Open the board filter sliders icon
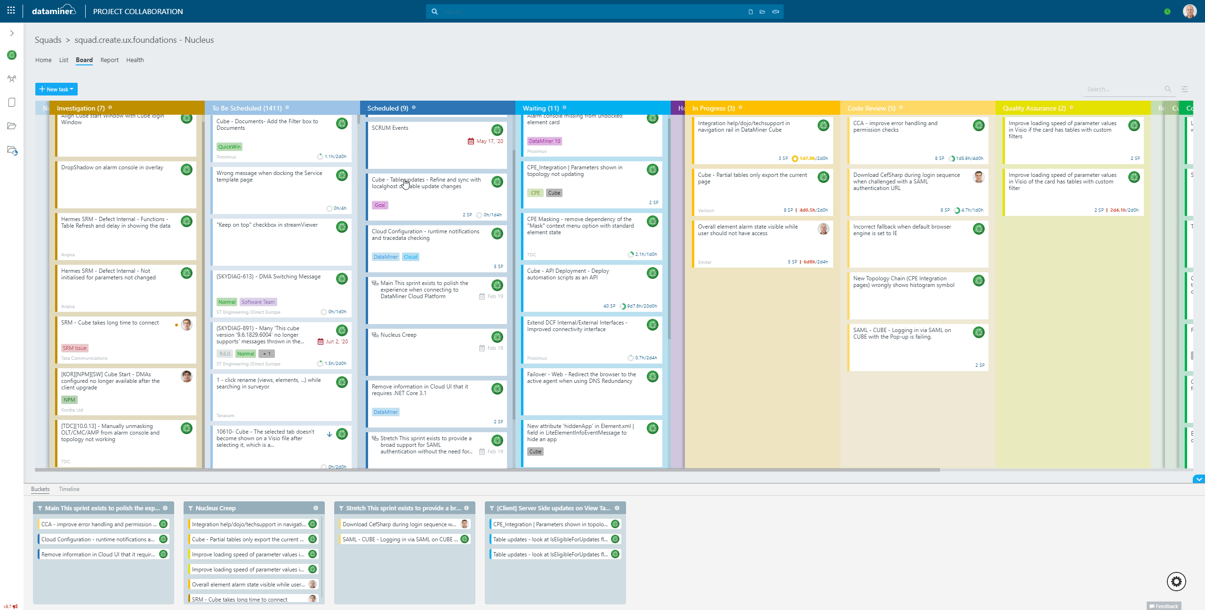The height and width of the screenshot is (610, 1205). coord(1185,89)
